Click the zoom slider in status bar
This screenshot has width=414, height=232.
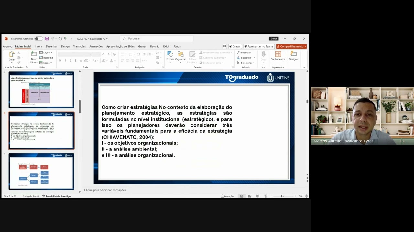(x=283, y=196)
